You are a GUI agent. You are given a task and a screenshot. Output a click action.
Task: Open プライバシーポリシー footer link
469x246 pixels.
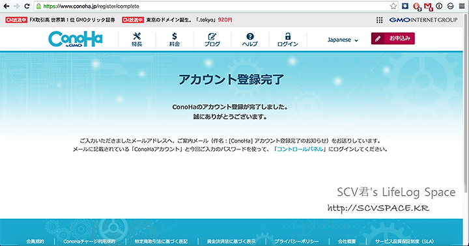pyautogui.click(x=296, y=241)
